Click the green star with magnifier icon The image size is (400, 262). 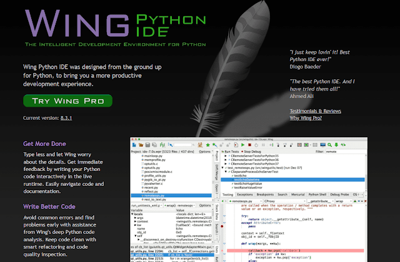click(215, 145)
